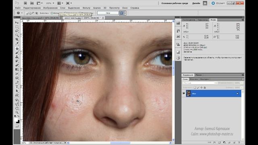
Task: Open the layer Opacity slider arrow
Action: click(x=242, y=83)
